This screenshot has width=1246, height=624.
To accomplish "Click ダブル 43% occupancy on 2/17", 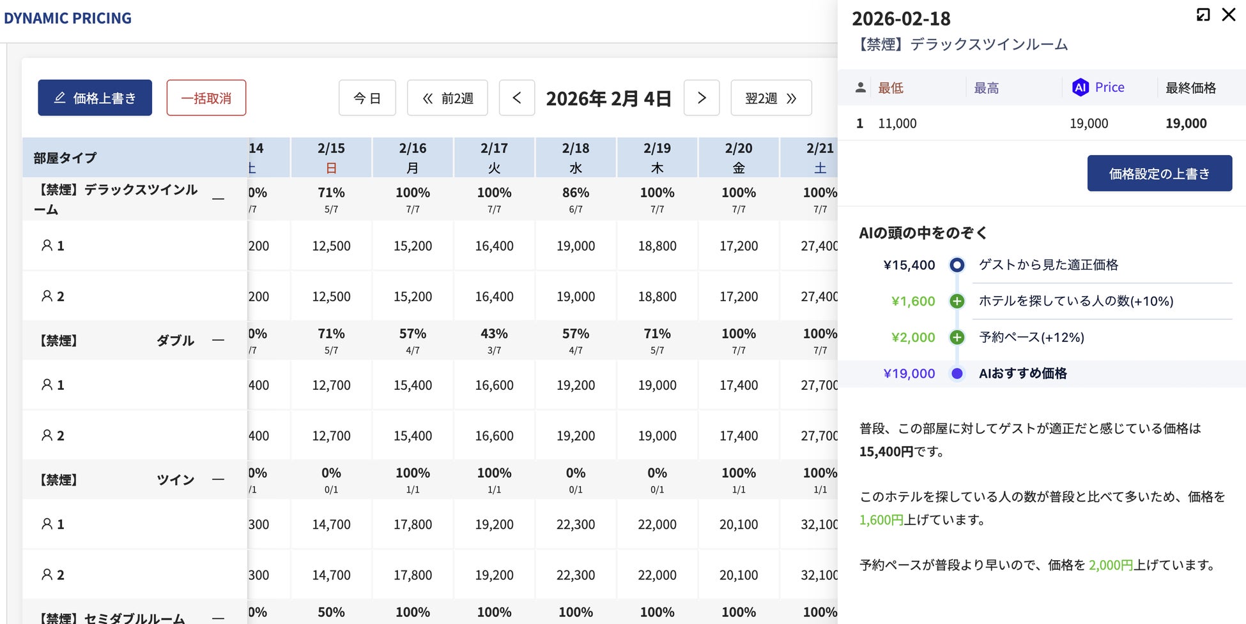I will coord(494,334).
